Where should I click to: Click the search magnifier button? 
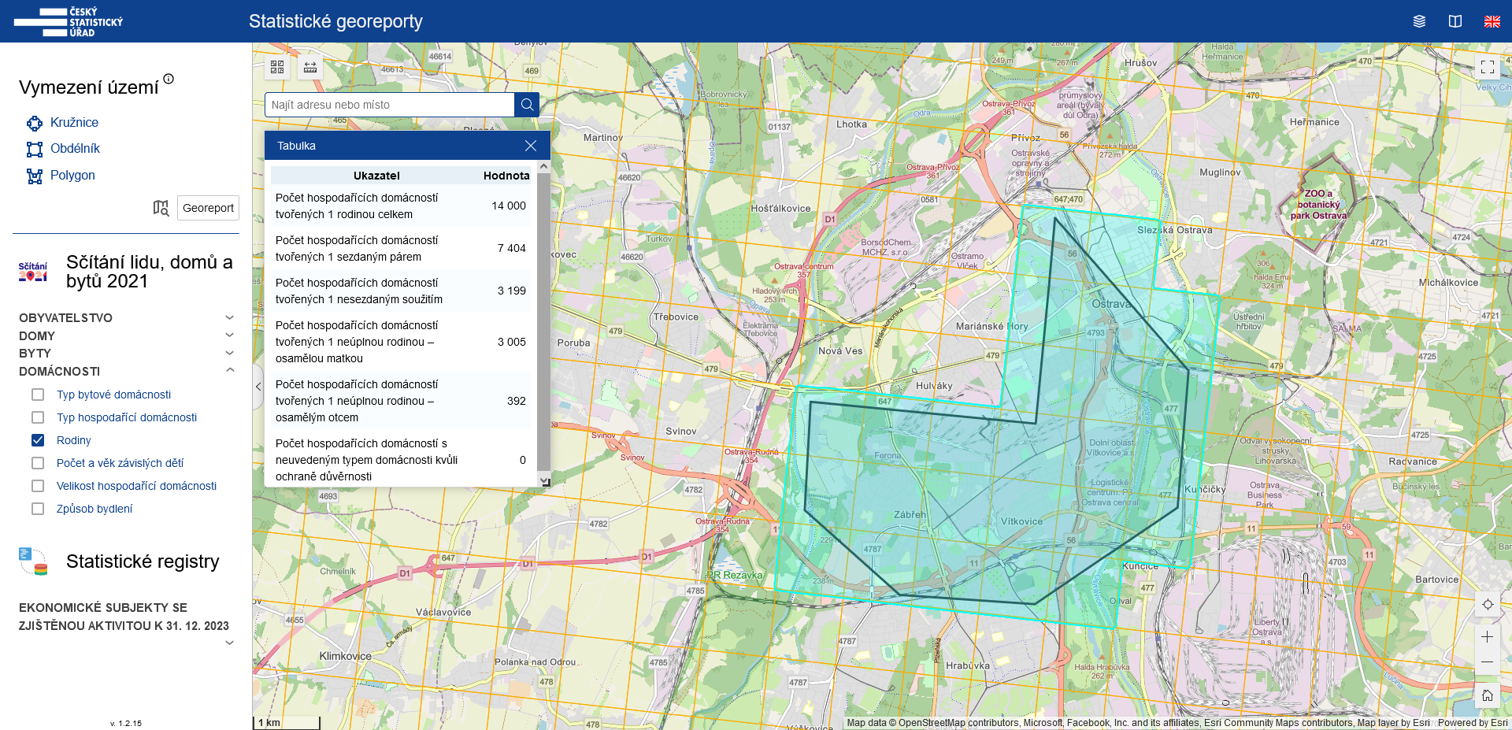[x=527, y=105]
